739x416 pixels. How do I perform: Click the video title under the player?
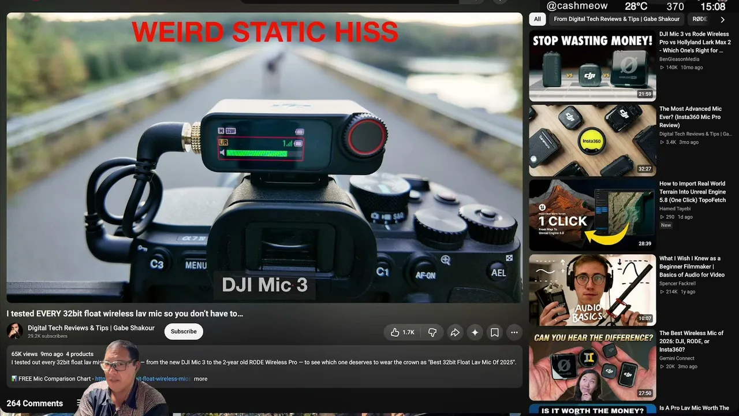125,314
